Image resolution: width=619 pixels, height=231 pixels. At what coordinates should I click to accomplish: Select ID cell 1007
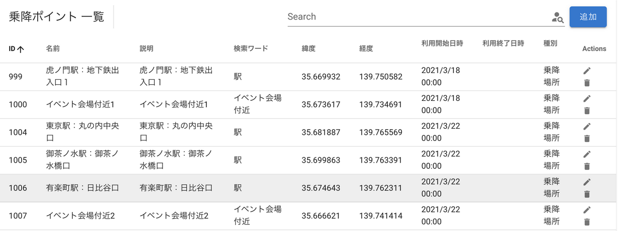click(x=18, y=216)
